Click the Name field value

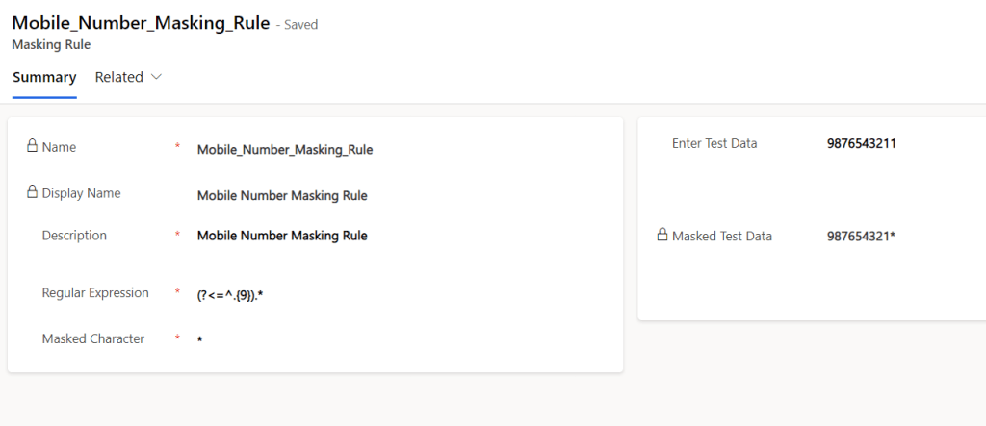tap(284, 149)
